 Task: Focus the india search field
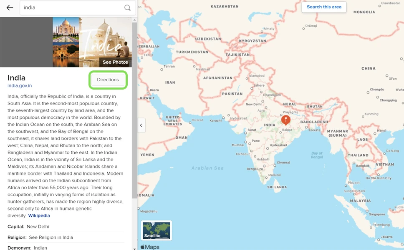tap(72, 8)
